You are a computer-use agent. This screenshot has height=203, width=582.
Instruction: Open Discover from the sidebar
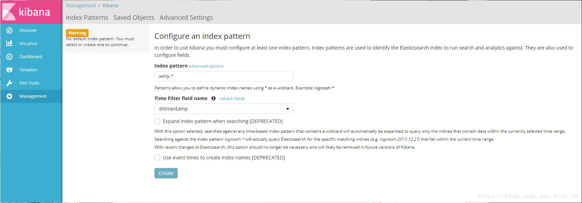coord(31,30)
